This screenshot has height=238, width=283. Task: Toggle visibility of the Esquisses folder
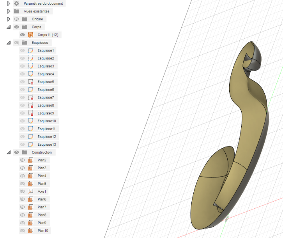point(17,43)
